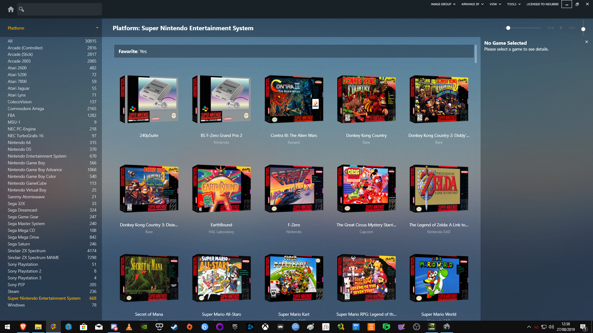This screenshot has width=593, height=333.
Task: Select Super Mario All-Stars box art
Action: click(221, 278)
